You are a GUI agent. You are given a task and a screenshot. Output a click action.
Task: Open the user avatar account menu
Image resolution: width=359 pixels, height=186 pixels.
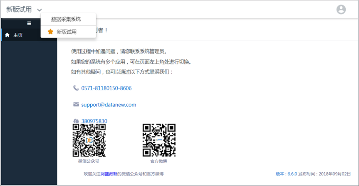pos(341,10)
